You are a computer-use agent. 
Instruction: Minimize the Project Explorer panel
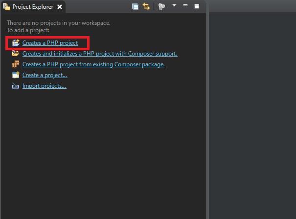coord(185,6)
